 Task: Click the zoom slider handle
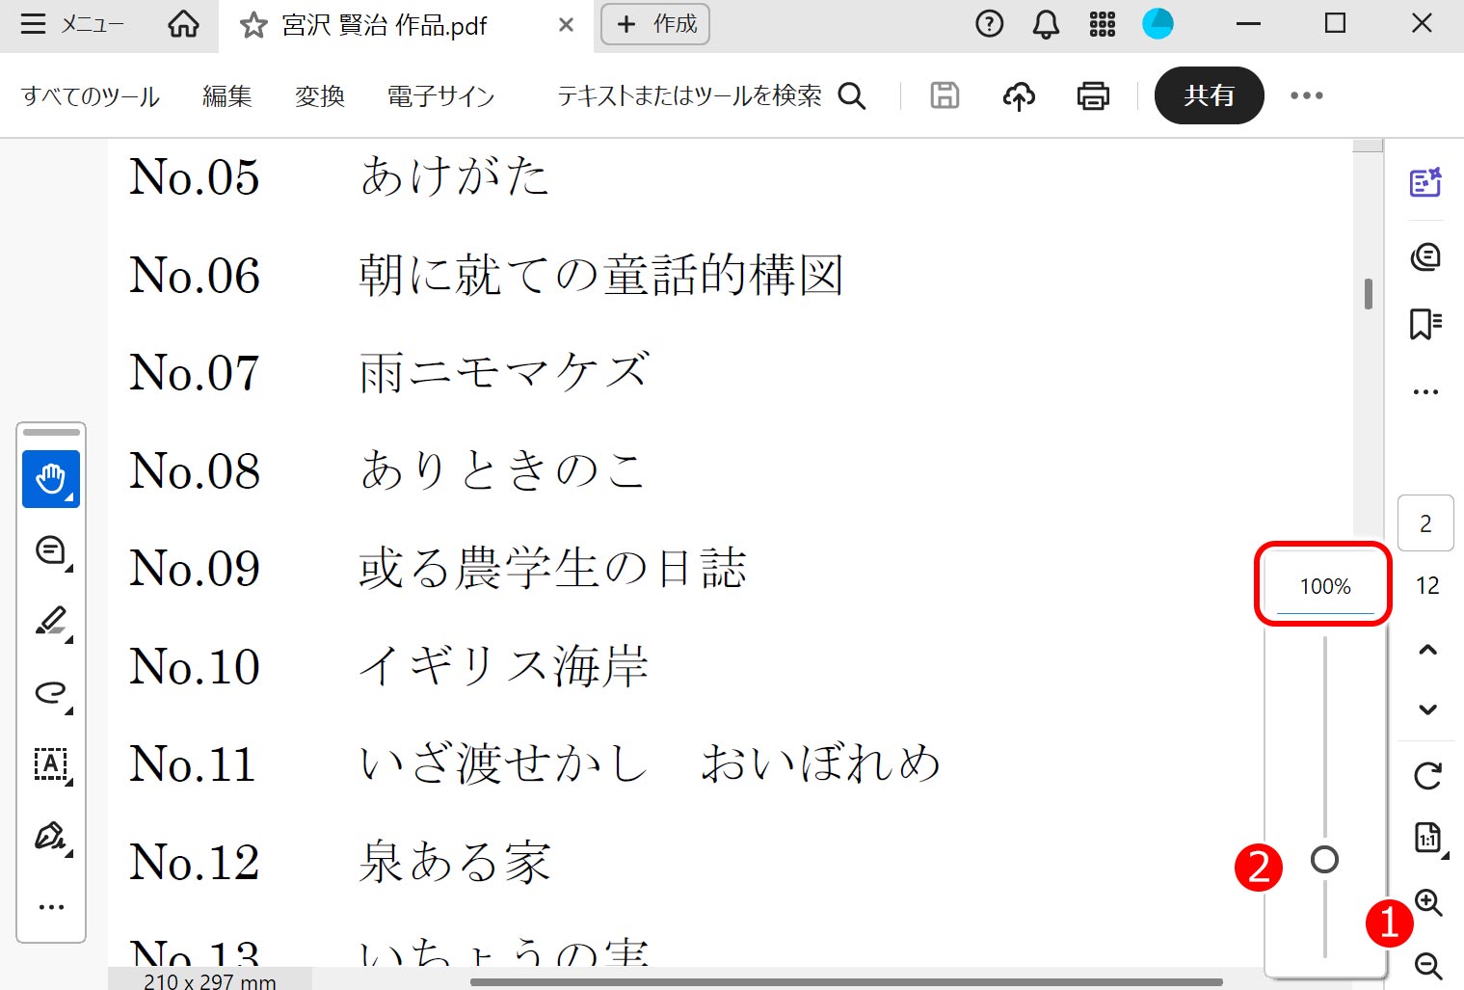point(1325,859)
